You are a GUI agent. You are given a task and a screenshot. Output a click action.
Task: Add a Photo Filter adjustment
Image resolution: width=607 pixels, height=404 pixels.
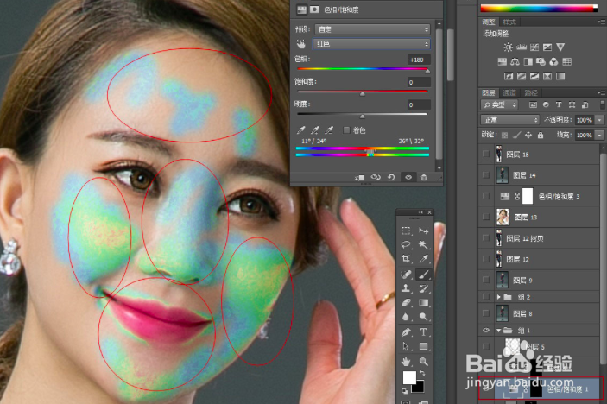(x=541, y=61)
